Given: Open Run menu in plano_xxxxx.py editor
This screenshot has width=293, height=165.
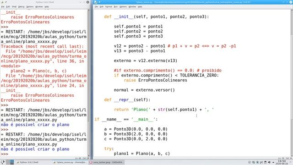Looking at the screenshot, I should pos(116,7).
